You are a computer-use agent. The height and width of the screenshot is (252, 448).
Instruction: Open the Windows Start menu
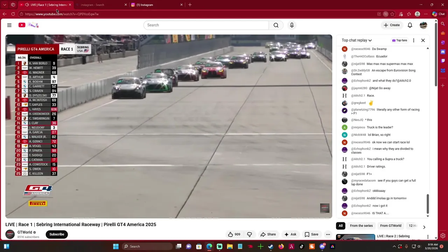click(116, 246)
